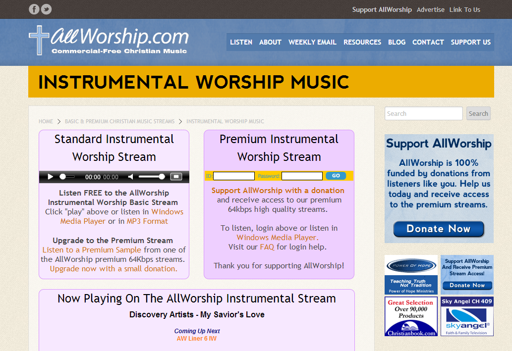This screenshot has width=512, height=351.
Task: Open Windows Media Player link in premium box
Action: [278, 238]
